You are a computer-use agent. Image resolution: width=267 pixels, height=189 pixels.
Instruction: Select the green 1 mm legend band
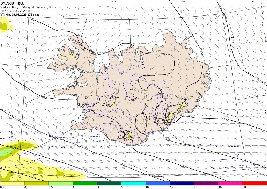(85, 183)
